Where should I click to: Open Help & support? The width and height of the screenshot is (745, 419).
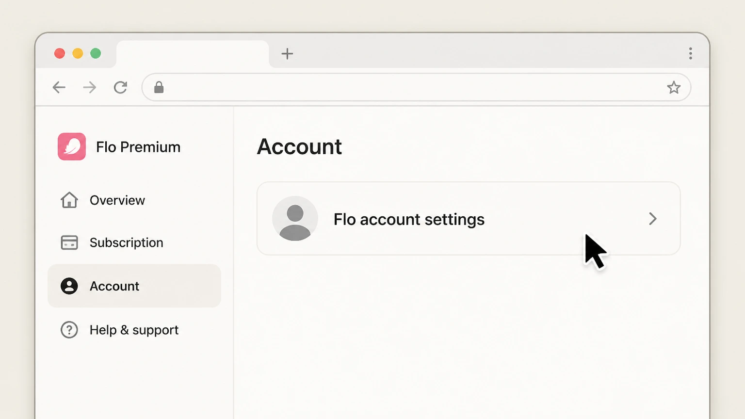134,330
